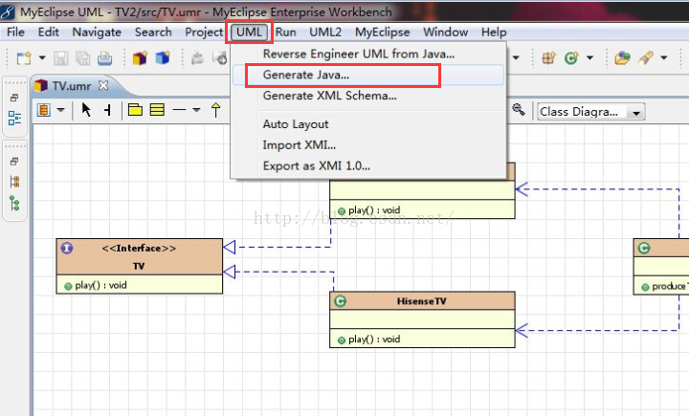Click the Save All icon
Image resolution: width=689 pixels, height=416 pixels.
(x=83, y=58)
